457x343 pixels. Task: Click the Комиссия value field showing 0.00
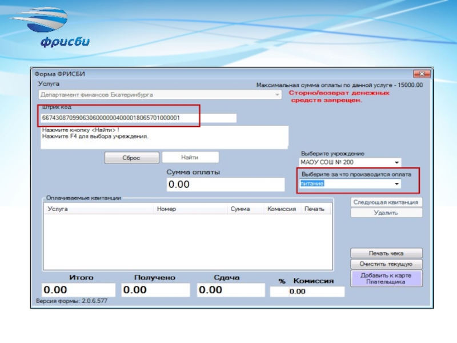[317, 292]
